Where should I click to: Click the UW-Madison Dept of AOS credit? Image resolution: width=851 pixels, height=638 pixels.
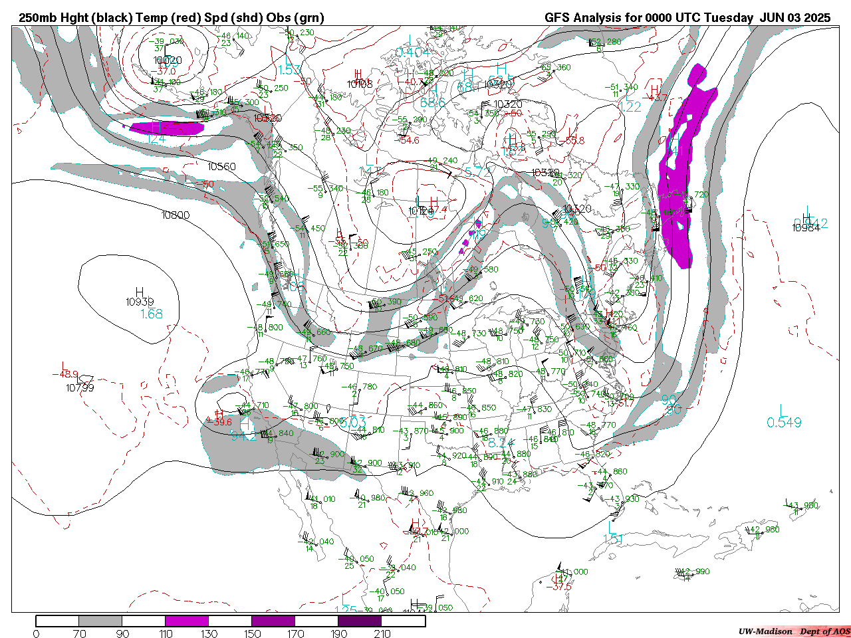(794, 631)
